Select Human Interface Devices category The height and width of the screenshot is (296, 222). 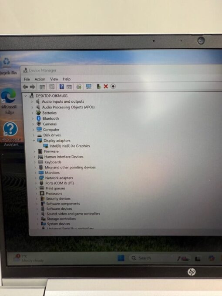[x=64, y=157]
